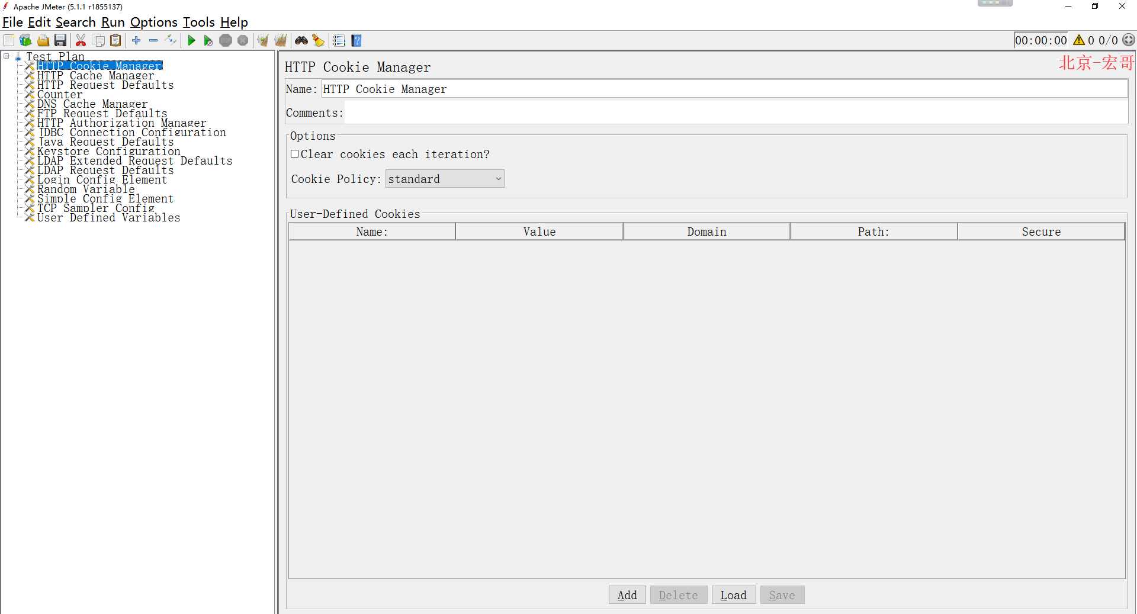Select HTTP Authorization Manager in tree

pos(122,123)
